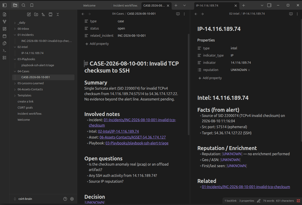Open more options in IP intel pane
302x205 pixels.
pyautogui.click(x=297, y=14)
